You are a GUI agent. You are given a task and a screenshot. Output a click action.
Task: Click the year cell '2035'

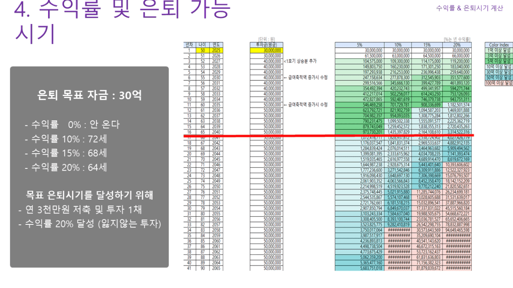216,104
